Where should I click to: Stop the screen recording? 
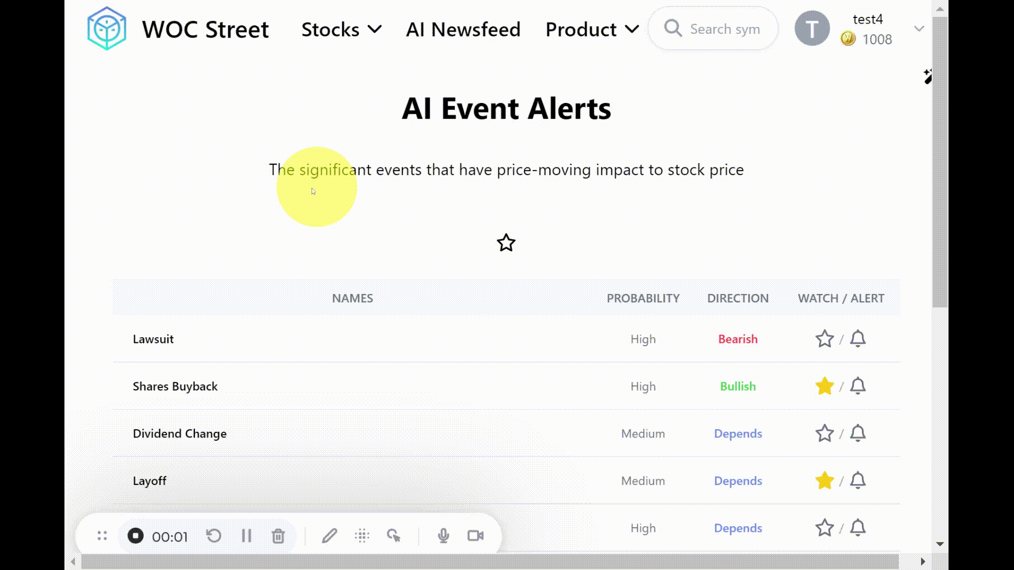pos(135,536)
